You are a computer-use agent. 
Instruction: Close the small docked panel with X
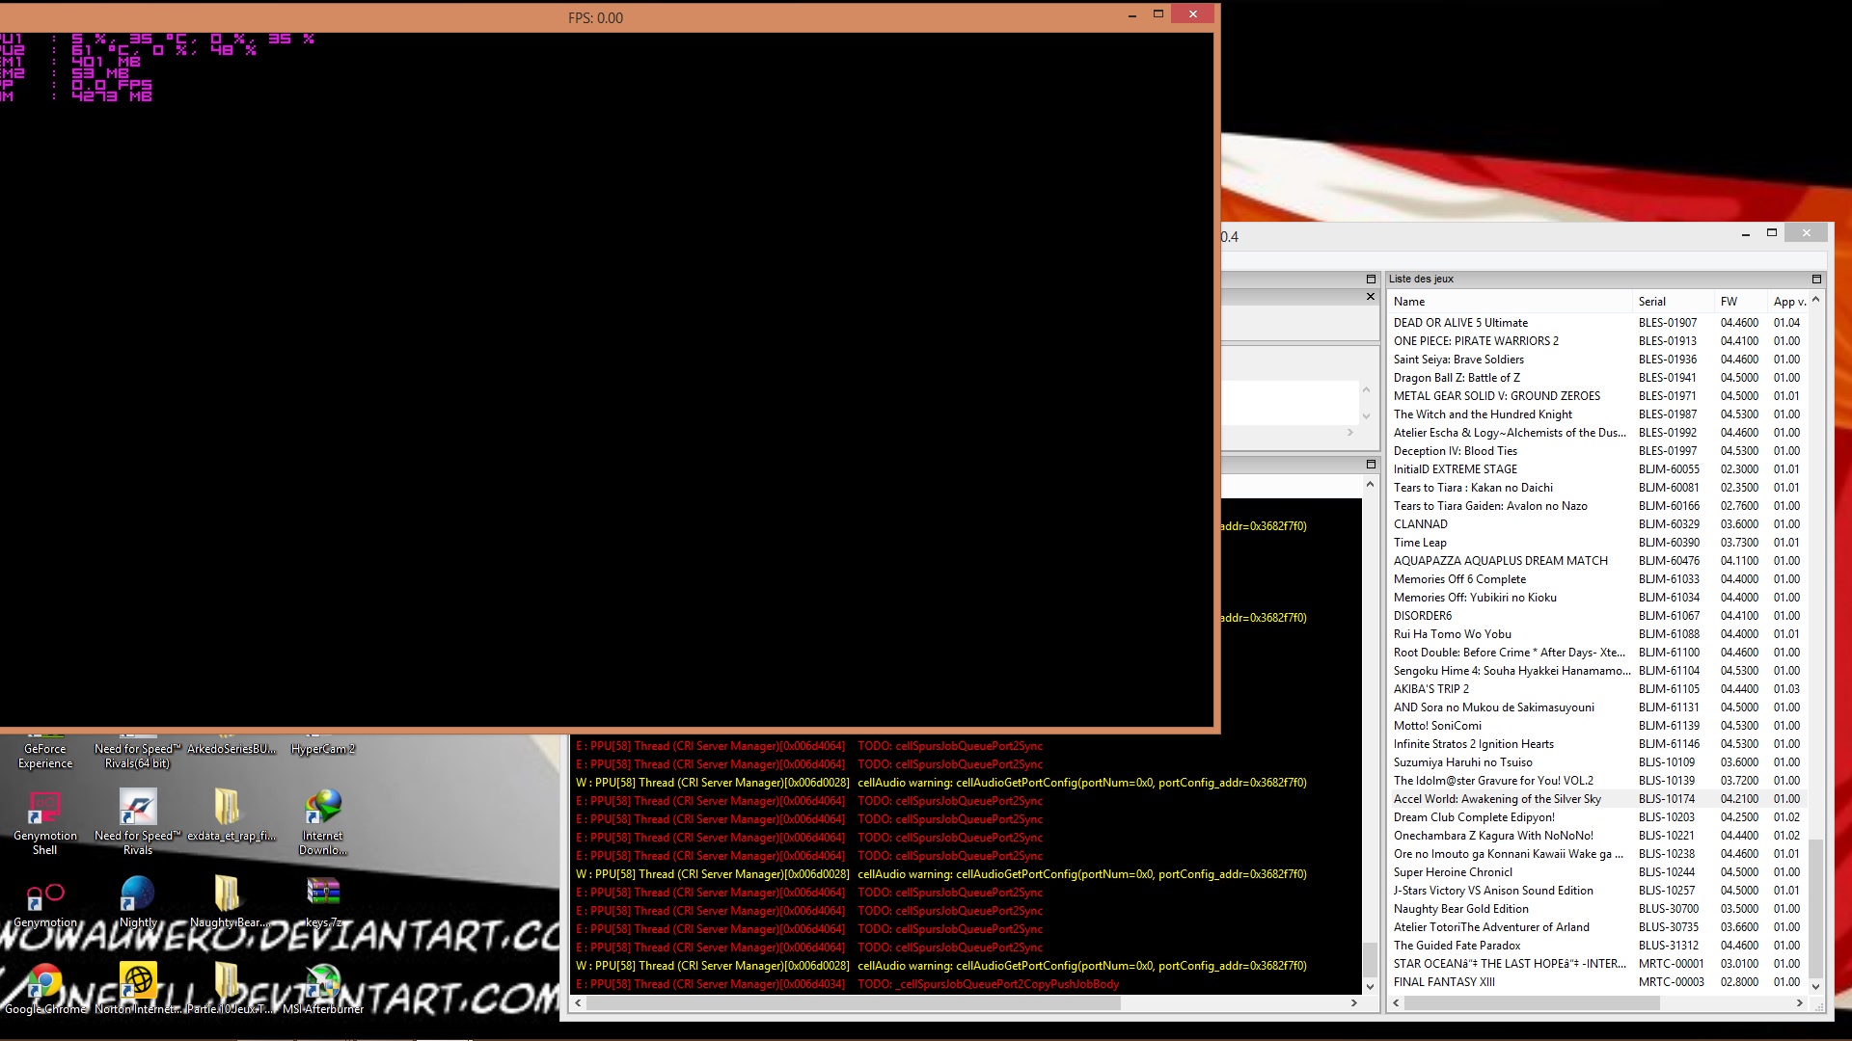pyautogui.click(x=1371, y=297)
